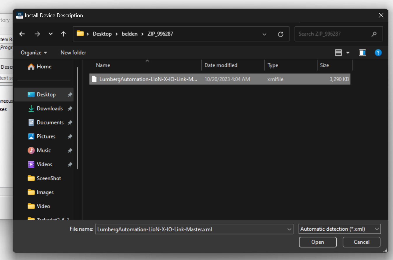Open Videos in navigation pane

pyautogui.click(x=44, y=164)
